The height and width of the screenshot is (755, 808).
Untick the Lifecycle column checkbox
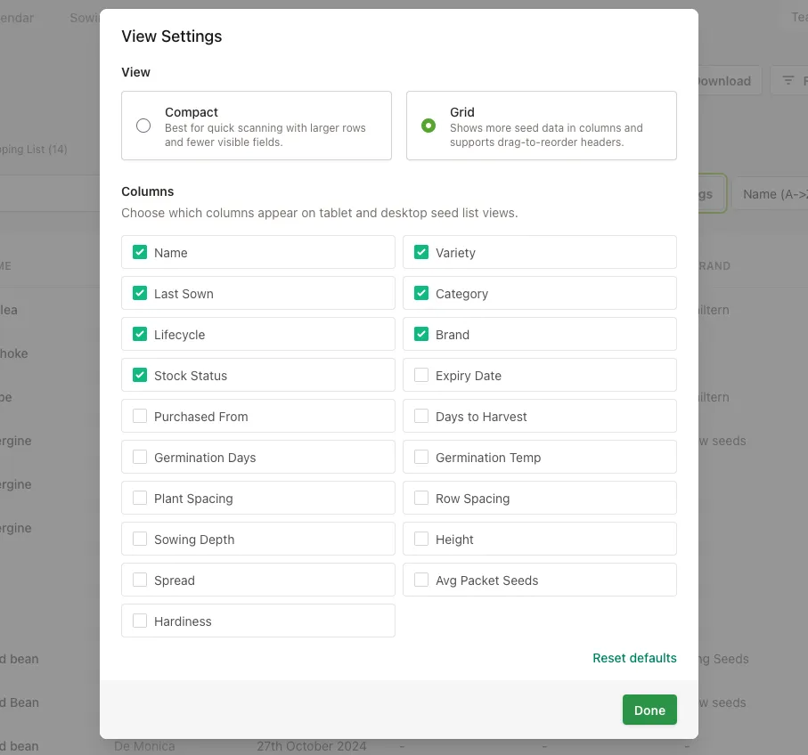(140, 335)
